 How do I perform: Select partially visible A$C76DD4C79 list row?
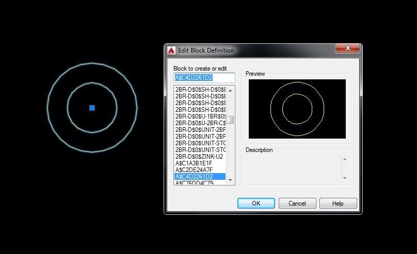[x=200, y=182]
